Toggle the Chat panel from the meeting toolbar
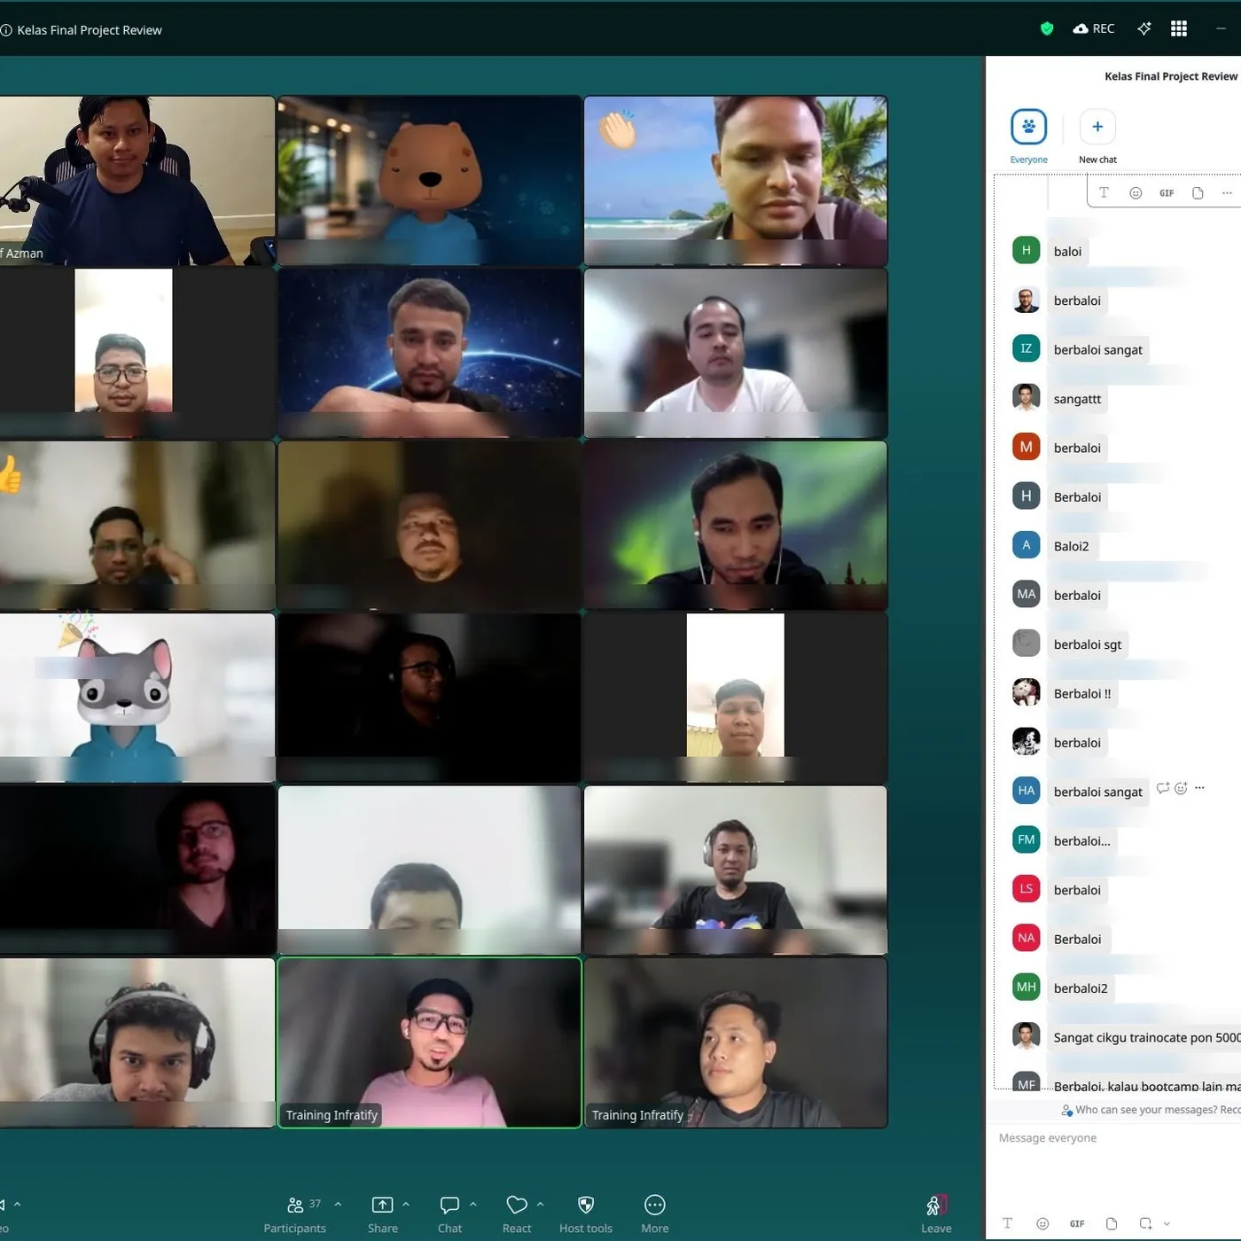1241x1241 pixels. point(449,1214)
